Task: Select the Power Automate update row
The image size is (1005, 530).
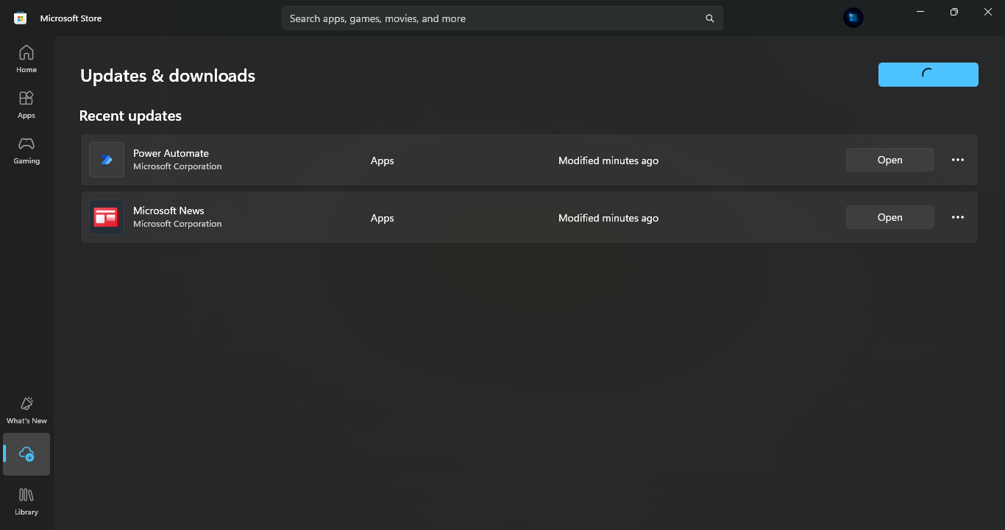Action: [x=515, y=160]
